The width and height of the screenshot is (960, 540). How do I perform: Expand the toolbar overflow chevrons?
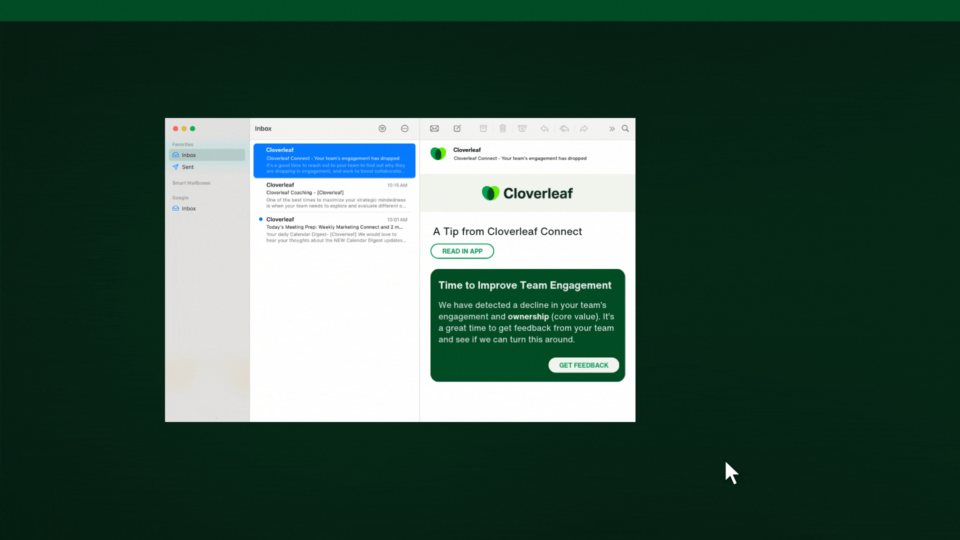[611, 128]
